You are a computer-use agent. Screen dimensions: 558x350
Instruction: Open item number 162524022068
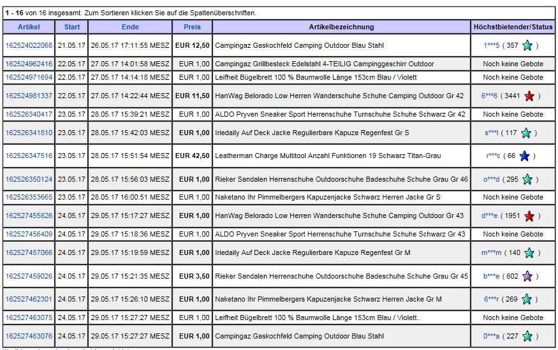pyautogui.click(x=29, y=45)
